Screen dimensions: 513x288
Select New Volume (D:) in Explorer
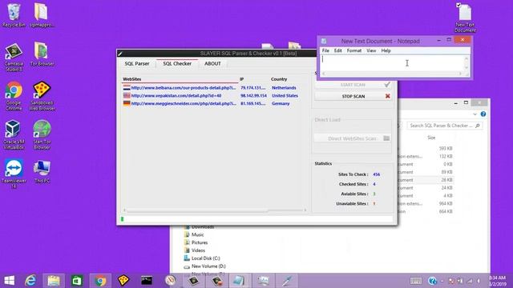pyautogui.click(x=208, y=266)
